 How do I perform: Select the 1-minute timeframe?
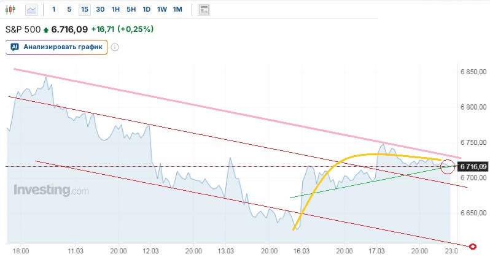(54, 10)
